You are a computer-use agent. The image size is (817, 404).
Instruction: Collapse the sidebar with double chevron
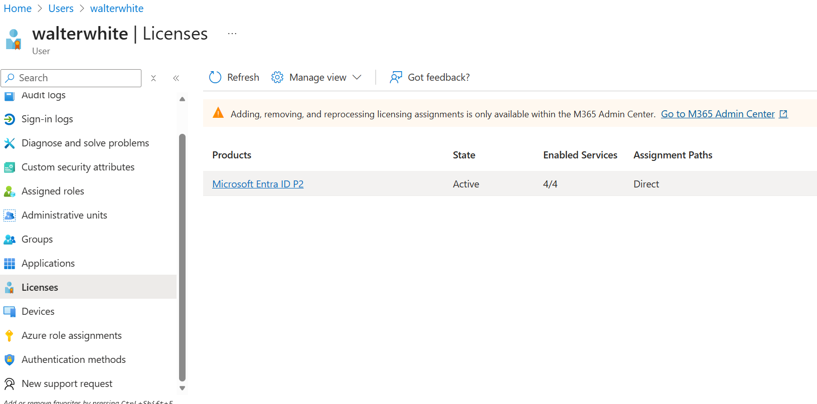[176, 78]
